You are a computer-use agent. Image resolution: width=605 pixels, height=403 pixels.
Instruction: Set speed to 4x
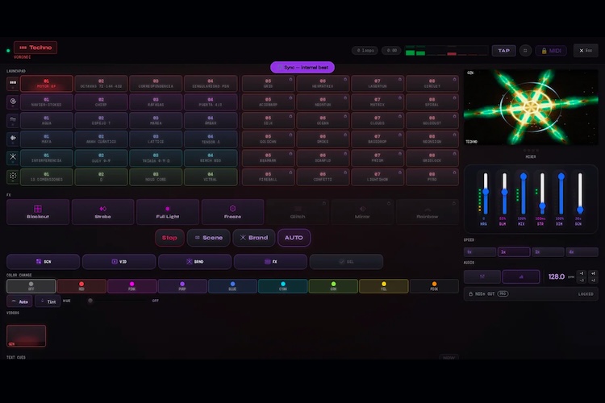click(582, 251)
